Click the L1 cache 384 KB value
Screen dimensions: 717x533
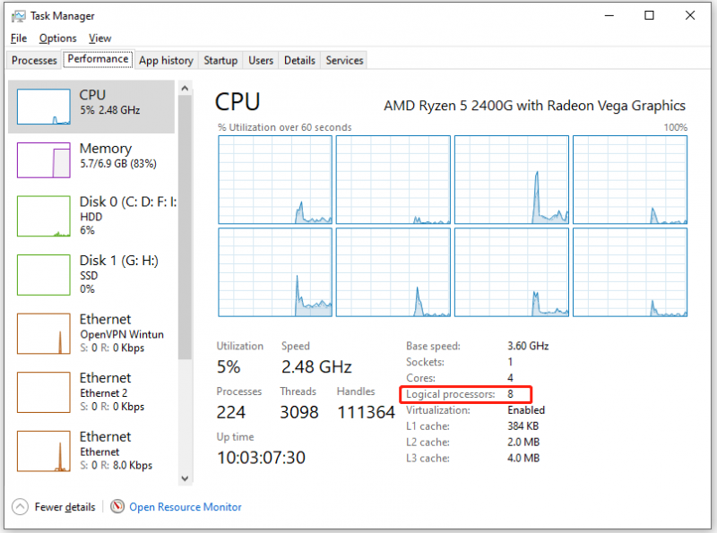pyautogui.click(x=523, y=426)
